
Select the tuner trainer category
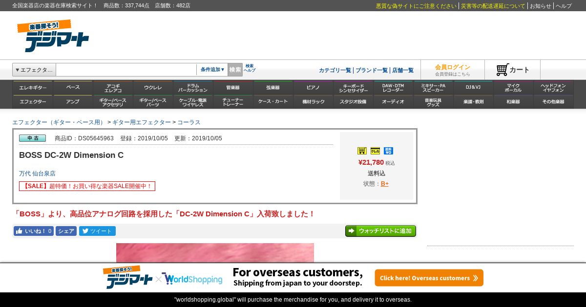[233, 102]
